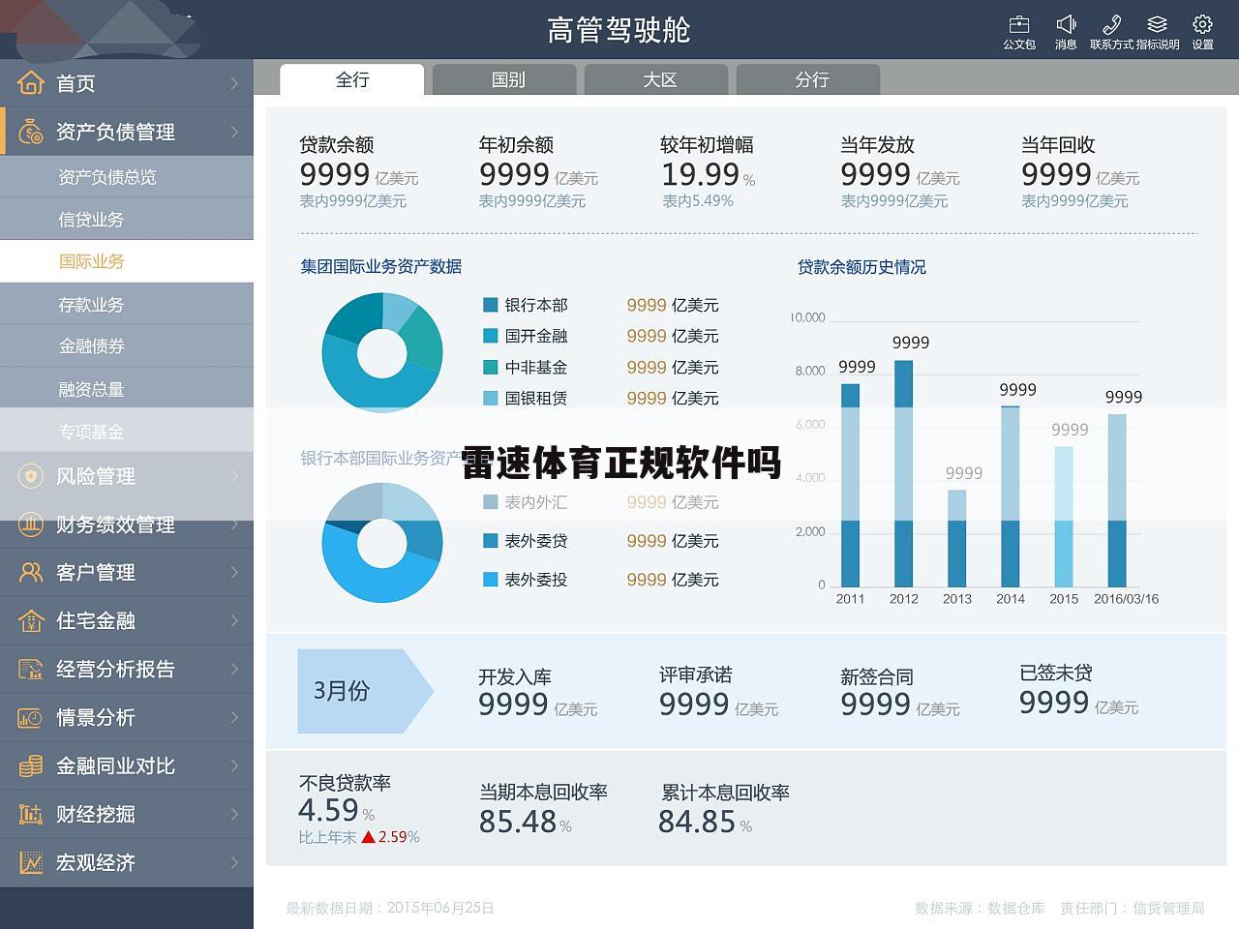The height and width of the screenshot is (929, 1239).
Task: Expand the 宏观经济 chevron arrow
Action: click(x=234, y=862)
